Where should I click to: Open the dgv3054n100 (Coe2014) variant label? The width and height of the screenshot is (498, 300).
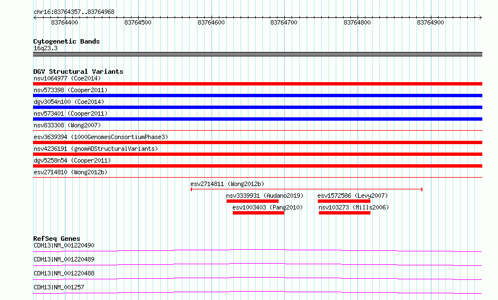coord(69,102)
